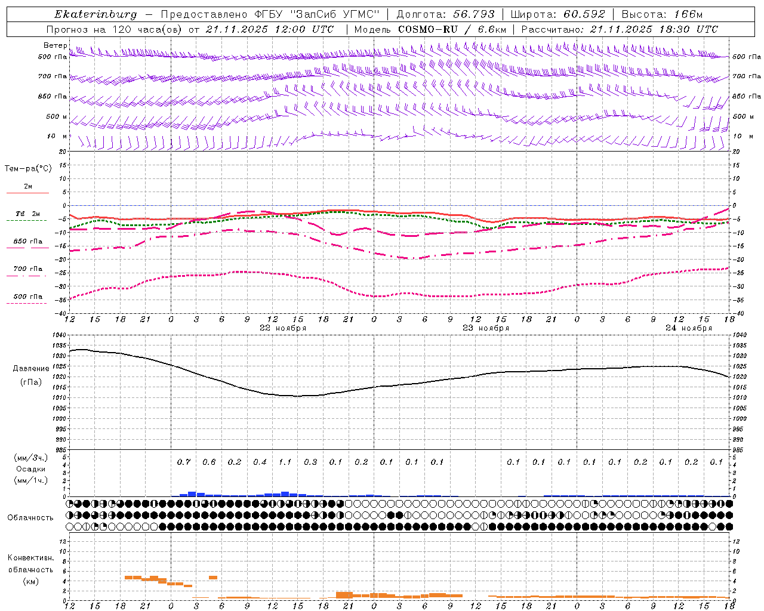
Task: Click the model name COSMO-RU / 6.6км
Action: (452, 29)
